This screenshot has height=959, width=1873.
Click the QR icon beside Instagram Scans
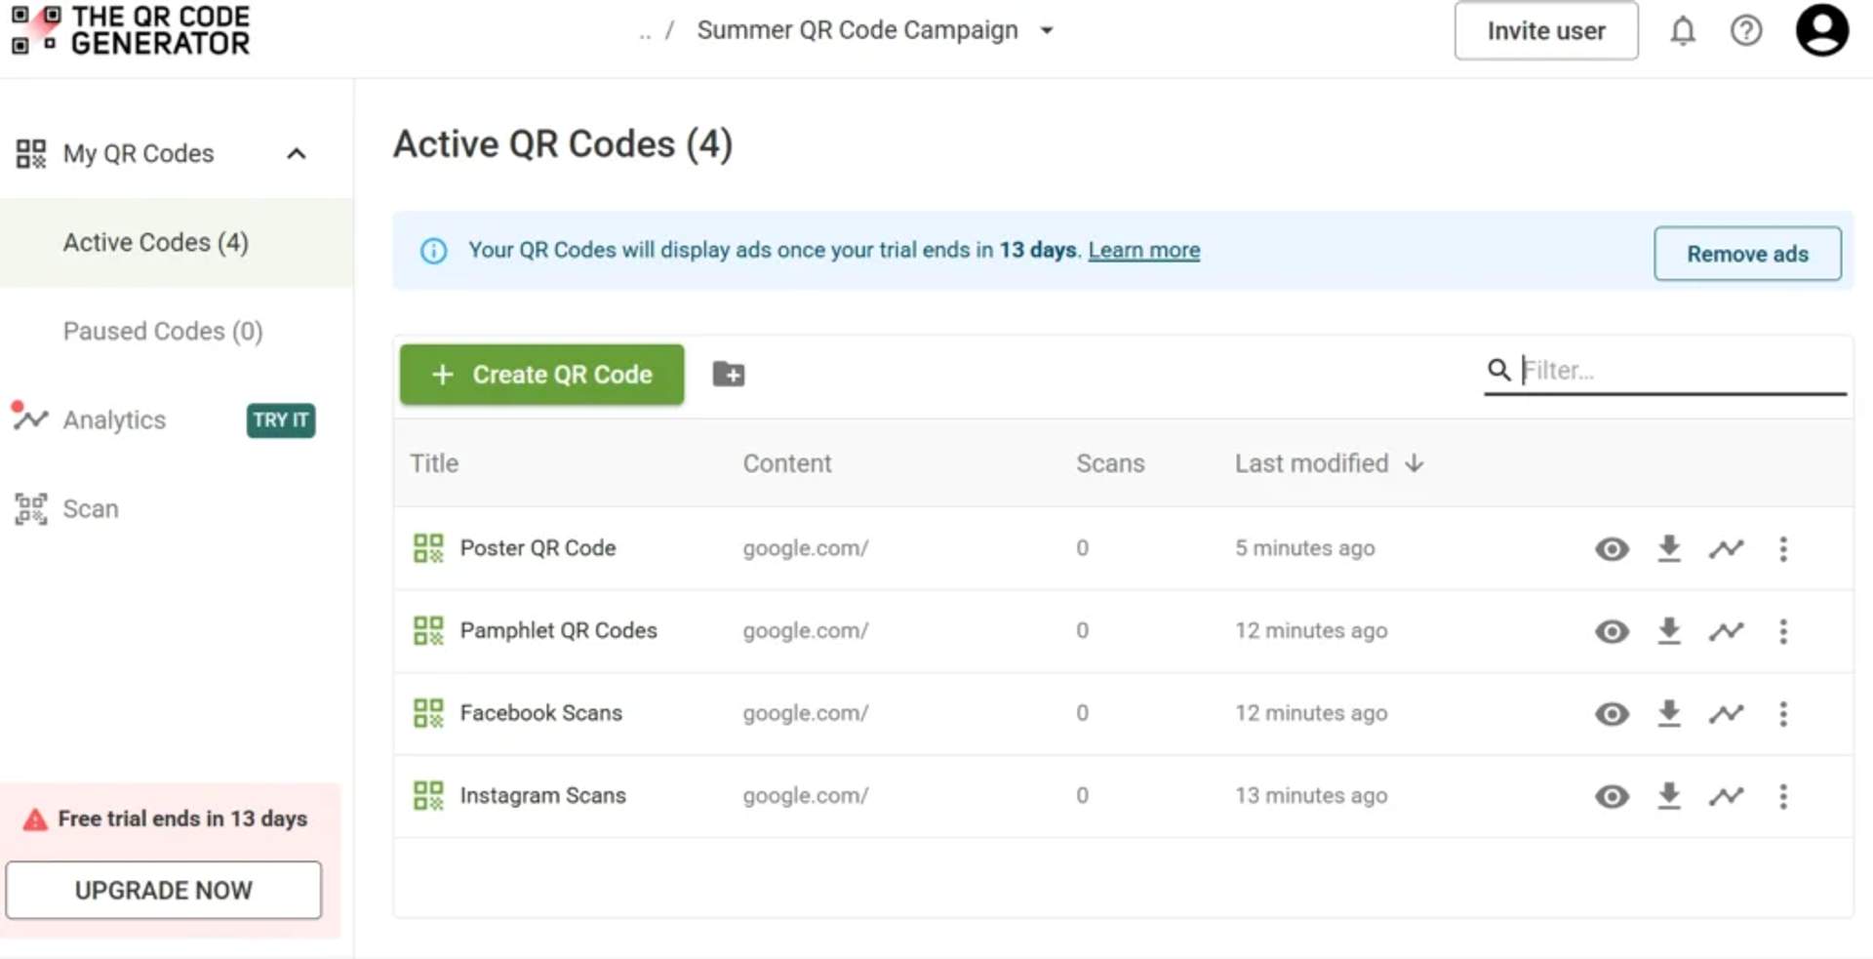[x=428, y=795]
